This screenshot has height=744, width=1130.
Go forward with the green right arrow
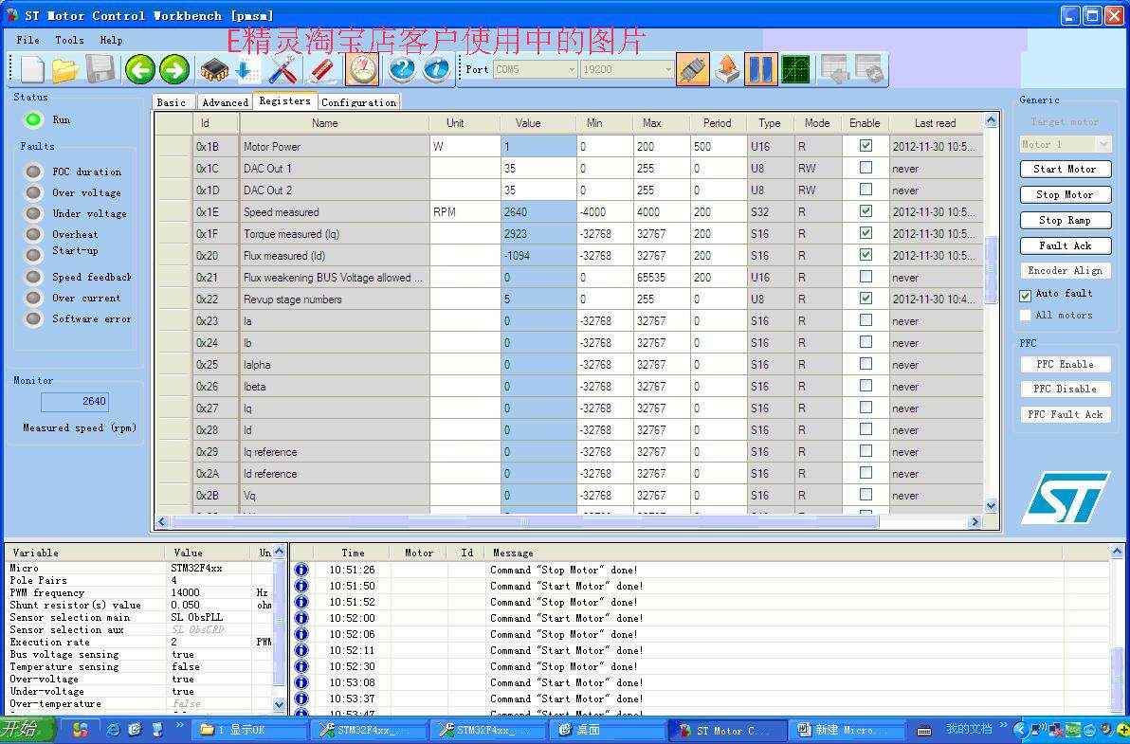[x=174, y=70]
